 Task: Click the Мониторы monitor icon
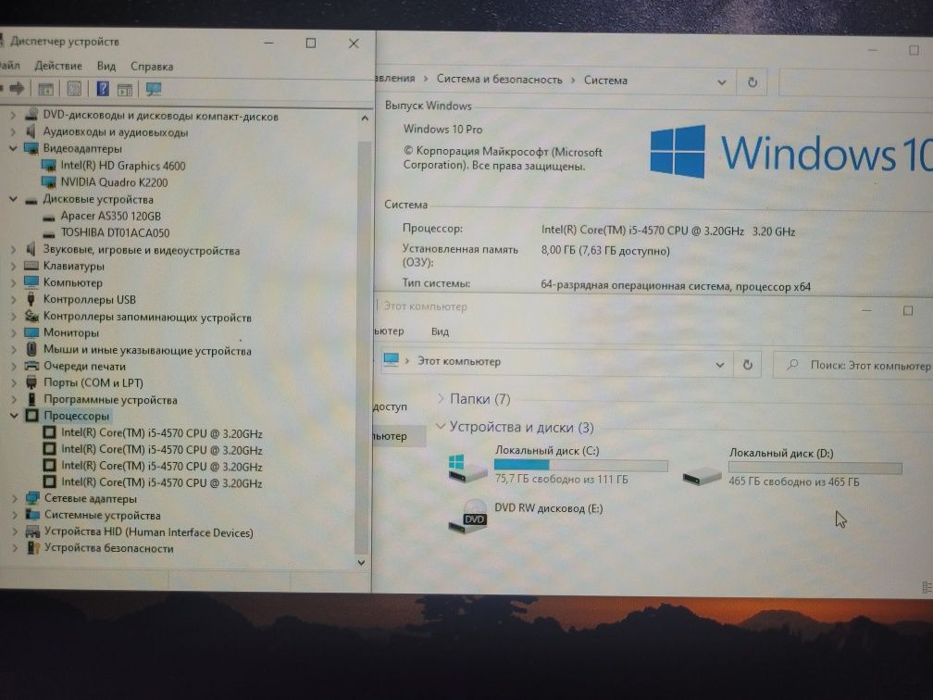coord(31,332)
